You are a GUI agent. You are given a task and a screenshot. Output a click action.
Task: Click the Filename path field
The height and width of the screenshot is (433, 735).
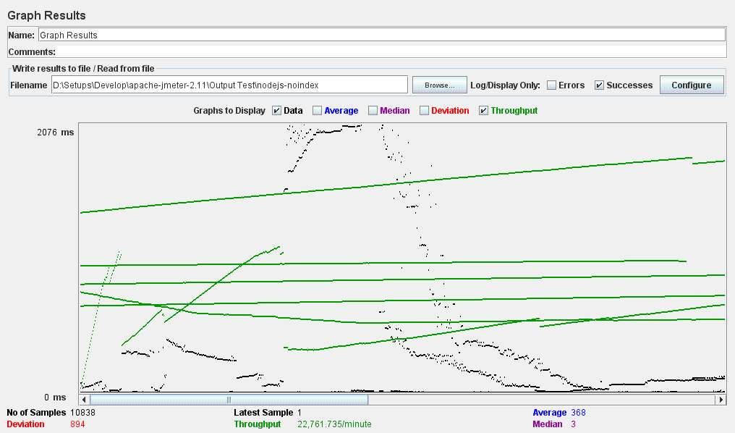tap(229, 85)
